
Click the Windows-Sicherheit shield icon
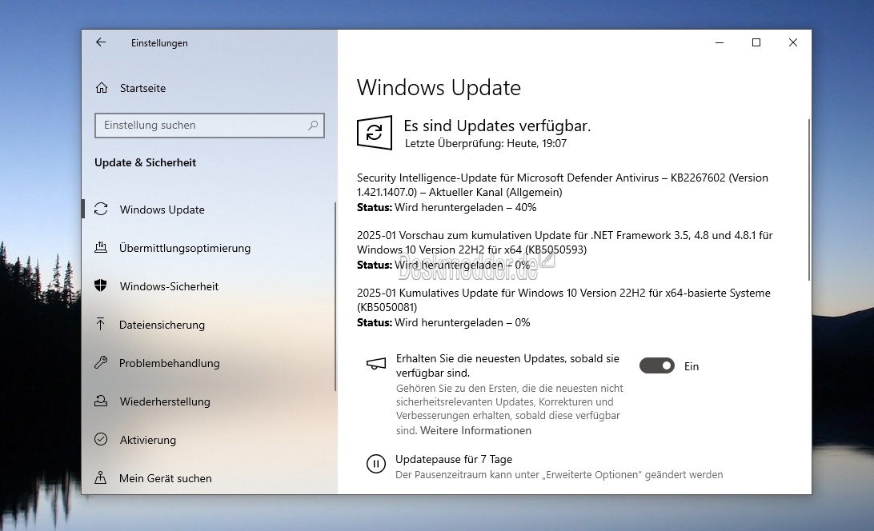tap(101, 285)
